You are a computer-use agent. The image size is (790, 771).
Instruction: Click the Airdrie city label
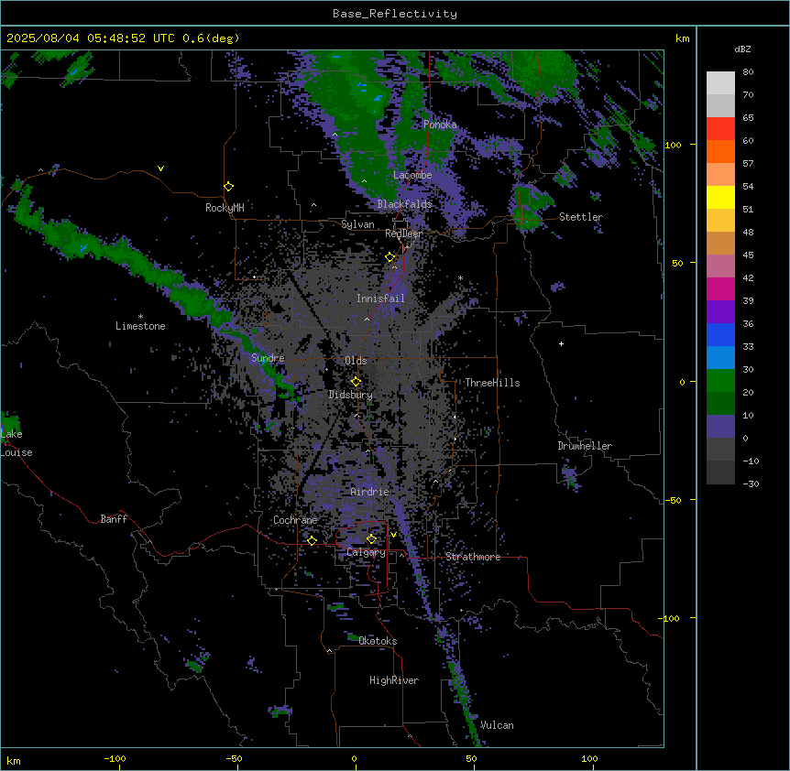click(369, 492)
